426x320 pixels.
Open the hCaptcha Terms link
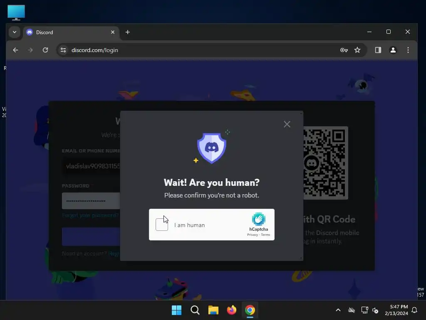265,235
